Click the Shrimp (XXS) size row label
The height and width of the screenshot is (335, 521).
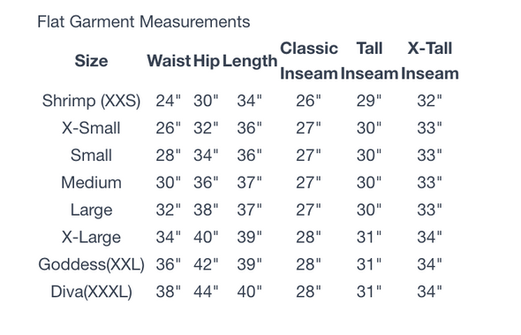[x=91, y=101]
